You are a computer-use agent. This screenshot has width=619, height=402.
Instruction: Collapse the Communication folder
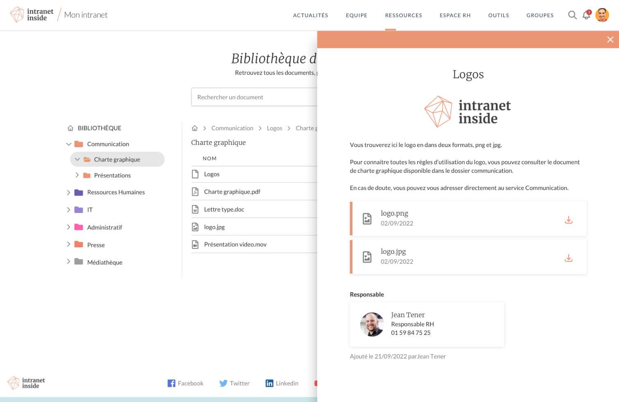(x=69, y=144)
